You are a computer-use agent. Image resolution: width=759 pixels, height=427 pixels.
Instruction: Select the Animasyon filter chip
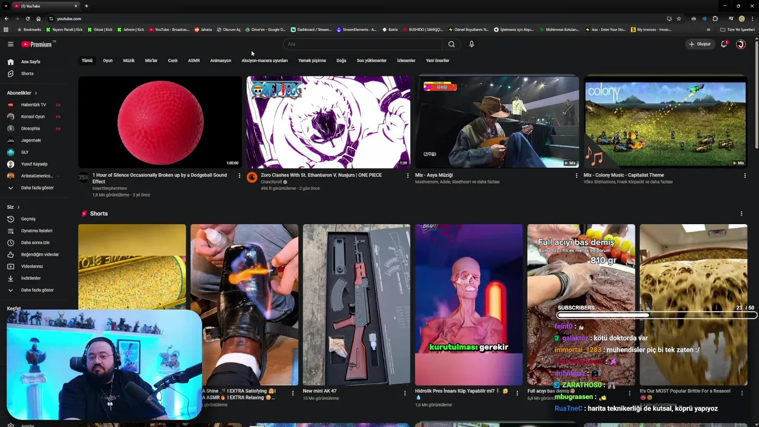[221, 60]
